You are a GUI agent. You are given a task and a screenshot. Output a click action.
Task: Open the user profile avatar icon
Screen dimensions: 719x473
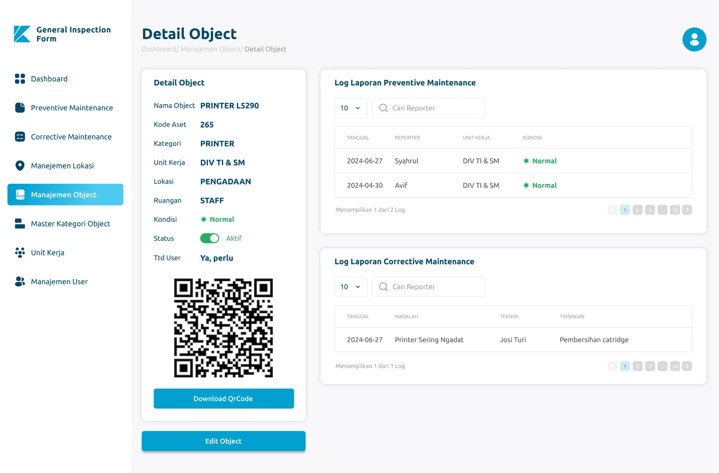(694, 40)
